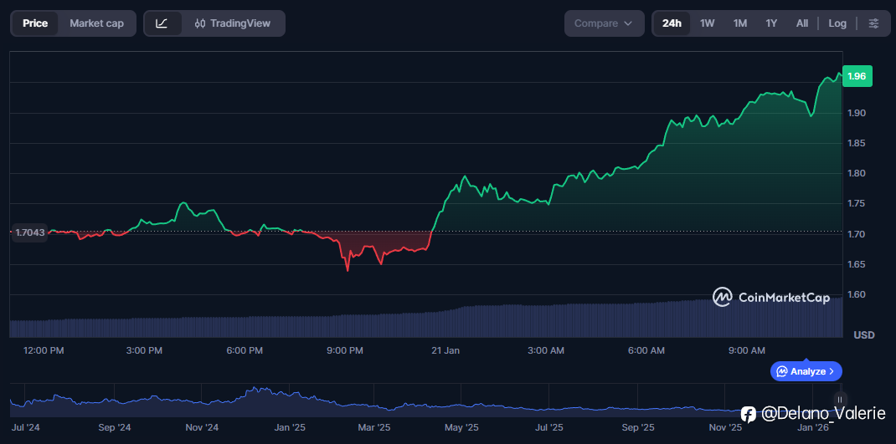Switch to the line chart view icon

click(x=162, y=23)
